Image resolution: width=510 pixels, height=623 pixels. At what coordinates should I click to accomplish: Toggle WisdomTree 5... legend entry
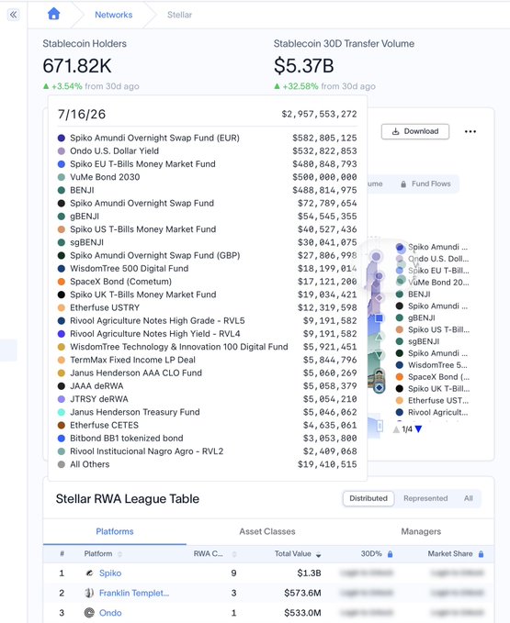(432, 365)
